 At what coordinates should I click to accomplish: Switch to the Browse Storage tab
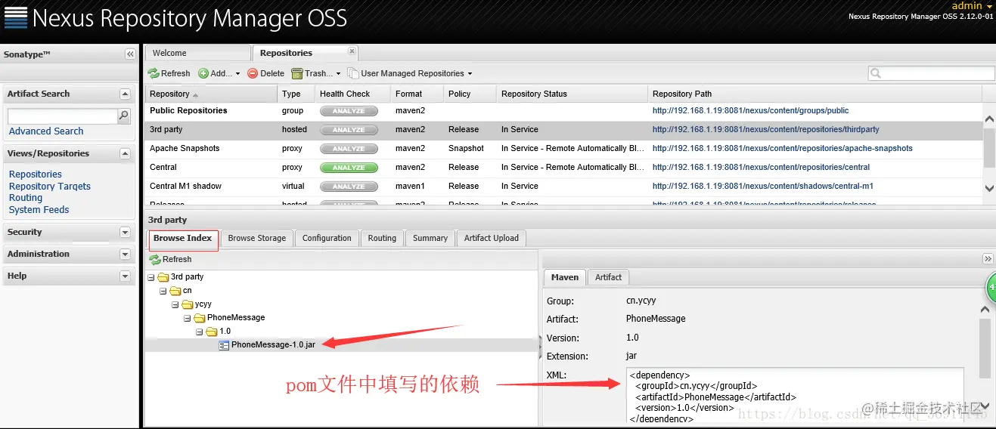tap(257, 238)
